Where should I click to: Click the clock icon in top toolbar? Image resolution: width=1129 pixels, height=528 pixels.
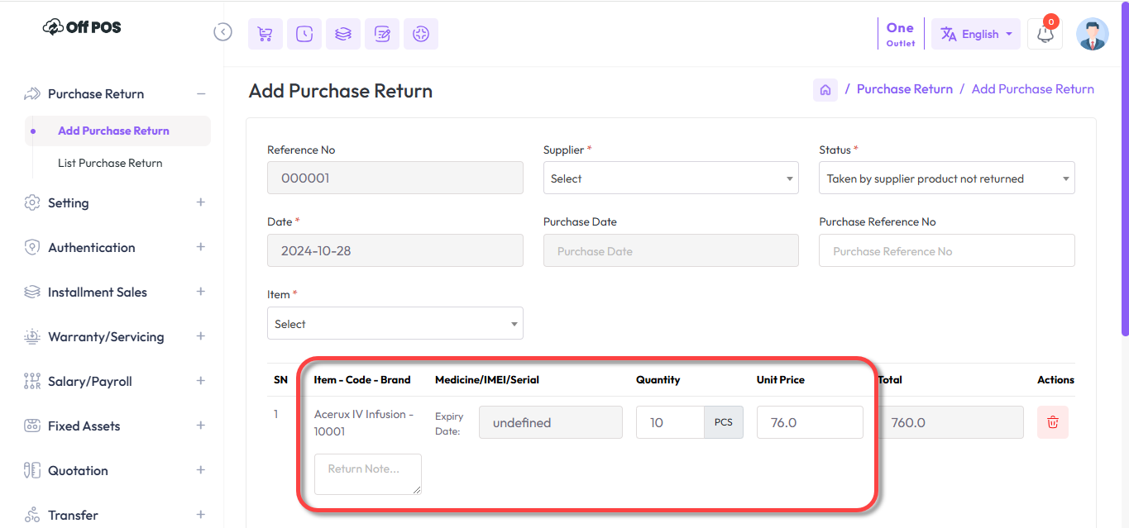(x=304, y=34)
